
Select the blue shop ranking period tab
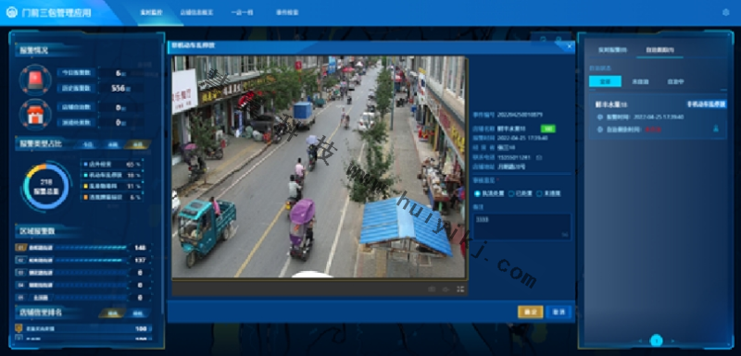[138, 313]
